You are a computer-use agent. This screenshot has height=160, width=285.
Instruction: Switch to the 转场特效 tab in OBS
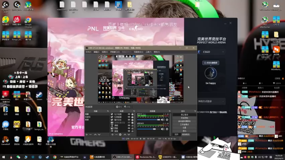(186, 134)
